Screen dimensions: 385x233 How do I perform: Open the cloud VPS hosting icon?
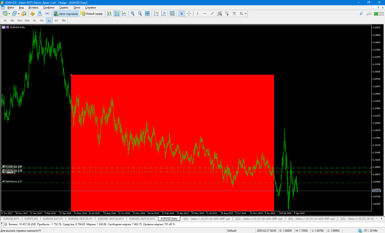pos(40,14)
